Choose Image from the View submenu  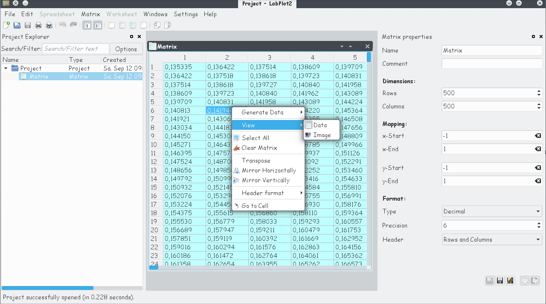point(322,135)
